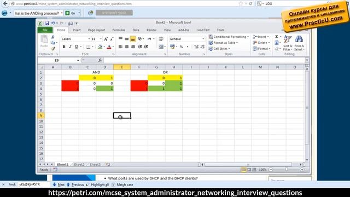Open the Calibri font name dropdown

pyautogui.click(x=89, y=39)
